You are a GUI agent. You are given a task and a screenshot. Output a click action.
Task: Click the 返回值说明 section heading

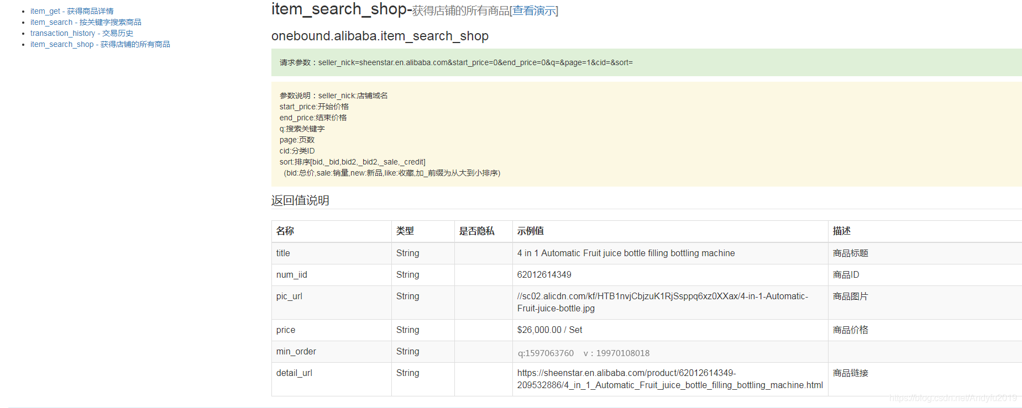point(300,200)
